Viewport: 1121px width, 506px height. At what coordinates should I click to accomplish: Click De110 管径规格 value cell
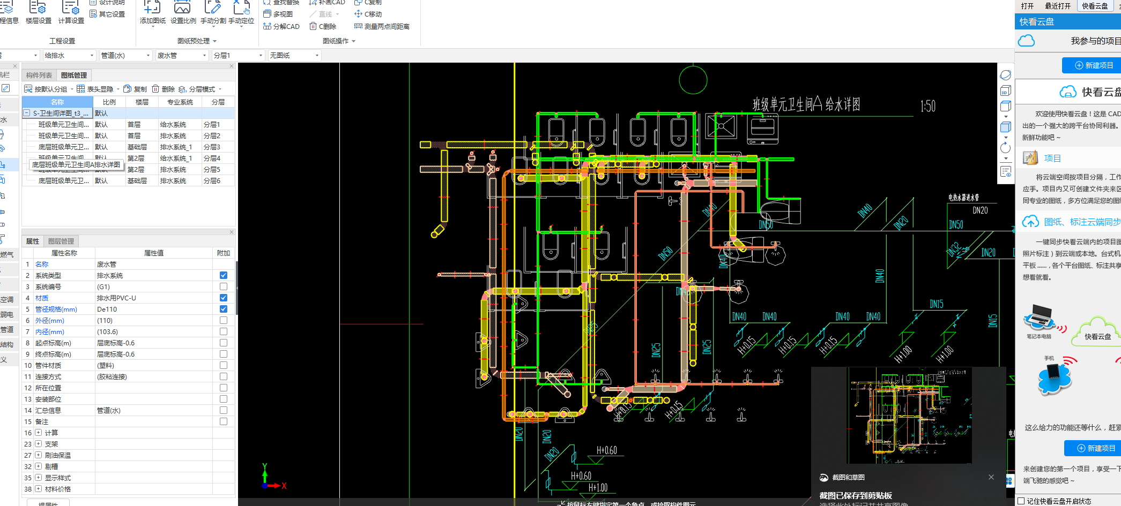(x=153, y=309)
